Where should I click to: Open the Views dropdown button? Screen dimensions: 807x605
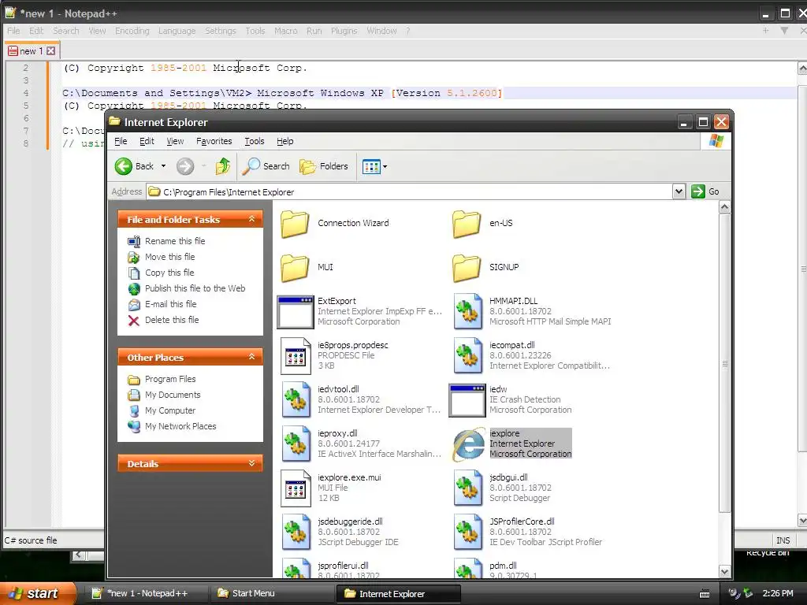pos(374,166)
